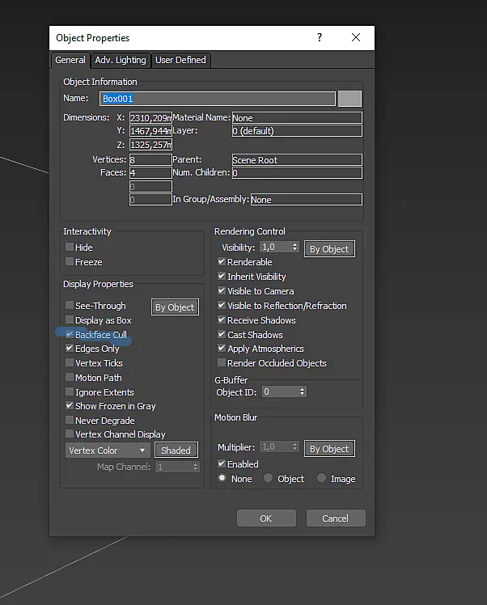Click the Motion Blur Multiplier field
Image resolution: width=487 pixels, height=605 pixels.
[x=275, y=446]
